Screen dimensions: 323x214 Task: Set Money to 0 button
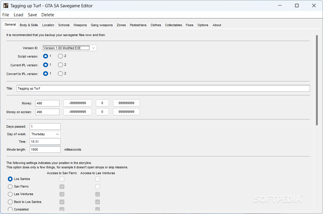[102, 103]
